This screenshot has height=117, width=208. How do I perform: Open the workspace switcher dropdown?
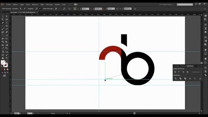click(166, 5)
